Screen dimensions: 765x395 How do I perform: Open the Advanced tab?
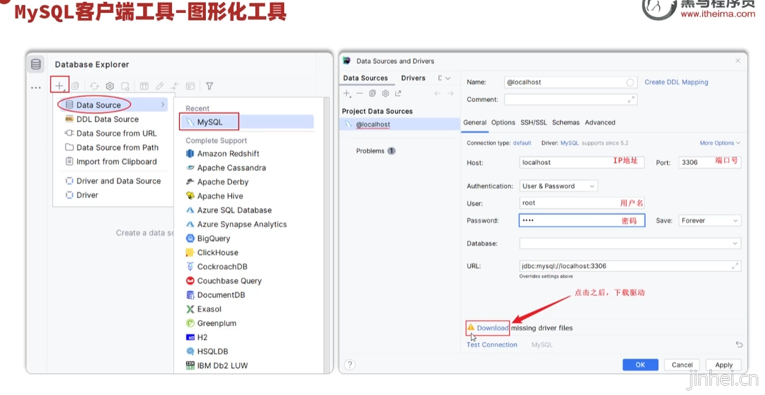[600, 122]
